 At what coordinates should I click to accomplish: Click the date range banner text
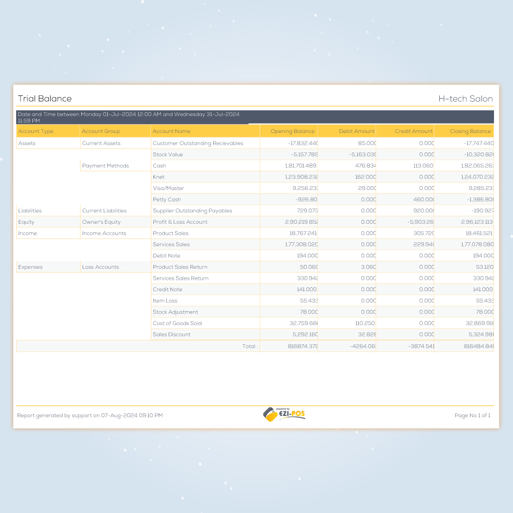(x=129, y=117)
